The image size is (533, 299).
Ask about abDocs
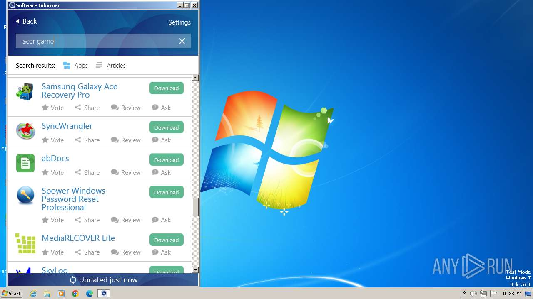pyautogui.click(x=161, y=172)
